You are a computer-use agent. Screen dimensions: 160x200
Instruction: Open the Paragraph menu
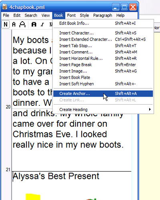point(102,15)
